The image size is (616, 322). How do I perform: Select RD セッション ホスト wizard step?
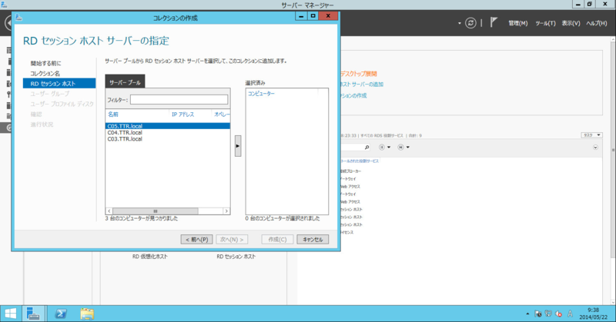[59, 83]
